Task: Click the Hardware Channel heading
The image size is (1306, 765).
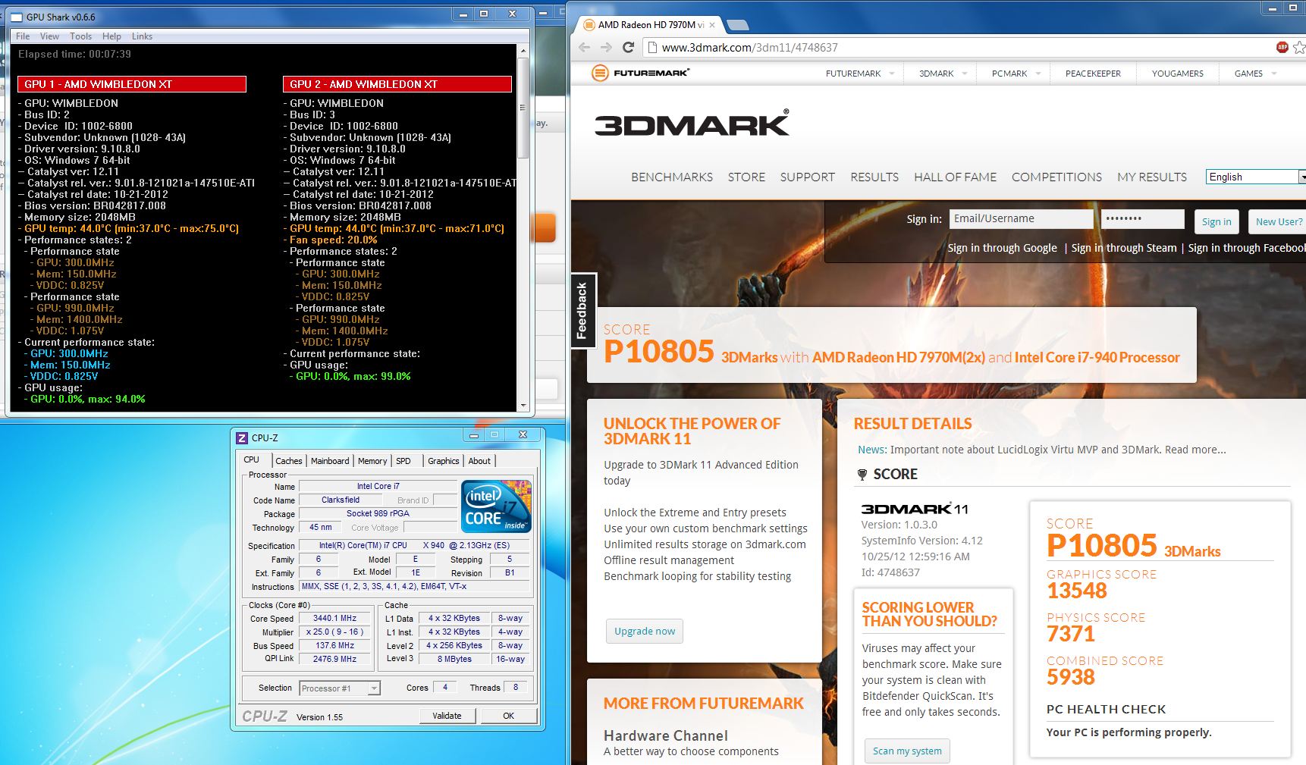Action: (x=666, y=735)
